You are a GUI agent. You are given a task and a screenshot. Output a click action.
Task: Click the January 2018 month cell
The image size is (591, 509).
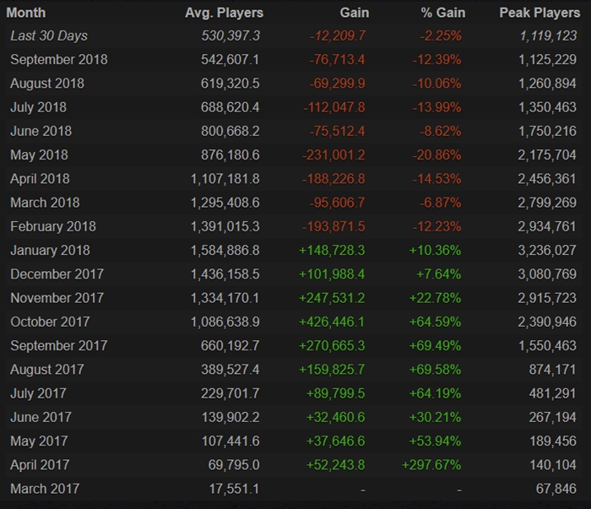(50, 250)
